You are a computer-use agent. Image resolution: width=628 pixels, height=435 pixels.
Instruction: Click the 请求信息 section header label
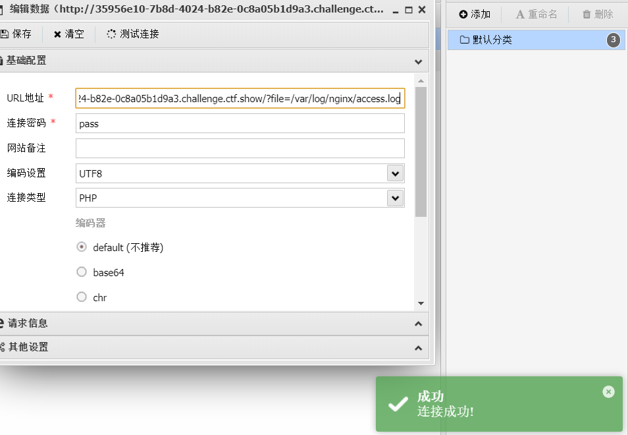28,323
